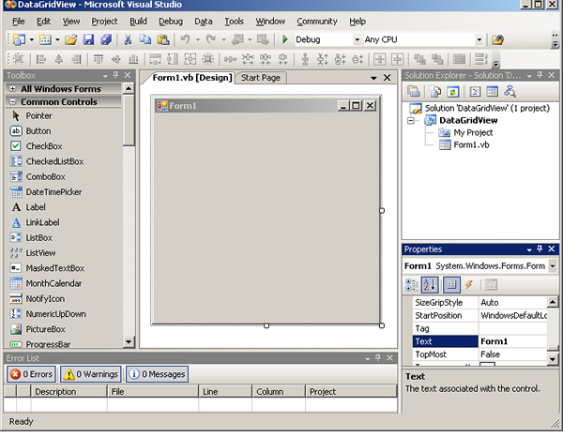Click the Align to Grid layout icon
This screenshot has width=563, height=437.
19,59
